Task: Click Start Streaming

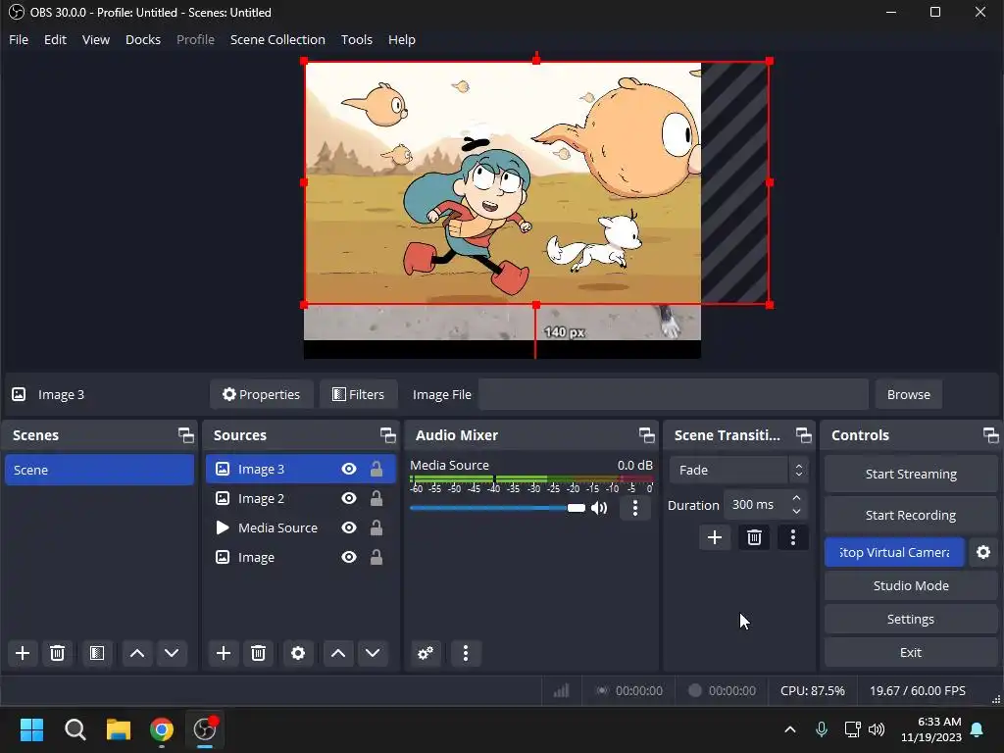Action: 911,474
